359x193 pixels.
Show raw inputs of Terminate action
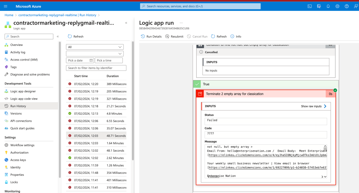(x=314, y=106)
